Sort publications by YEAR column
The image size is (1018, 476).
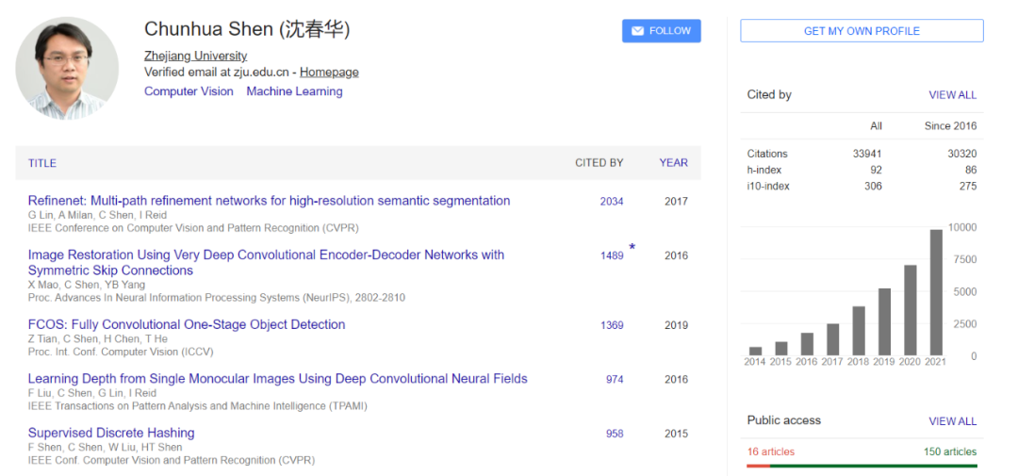[x=673, y=163]
